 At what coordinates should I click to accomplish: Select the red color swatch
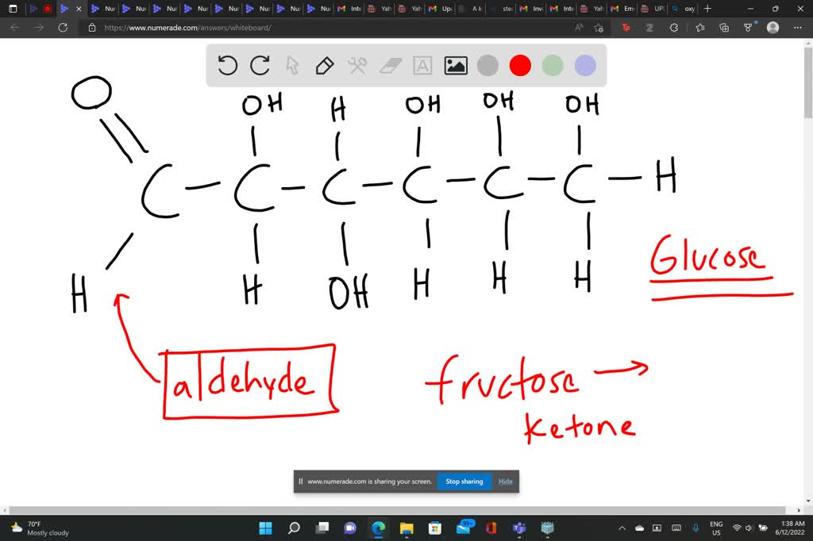tap(520, 66)
